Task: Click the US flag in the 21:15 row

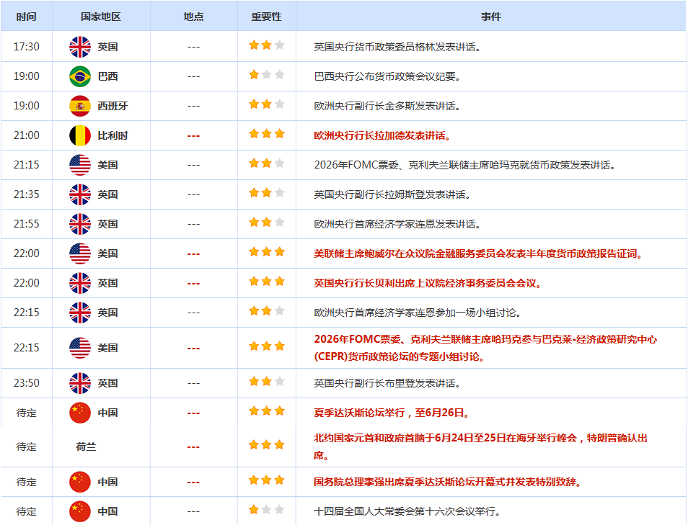Action: pos(80,165)
